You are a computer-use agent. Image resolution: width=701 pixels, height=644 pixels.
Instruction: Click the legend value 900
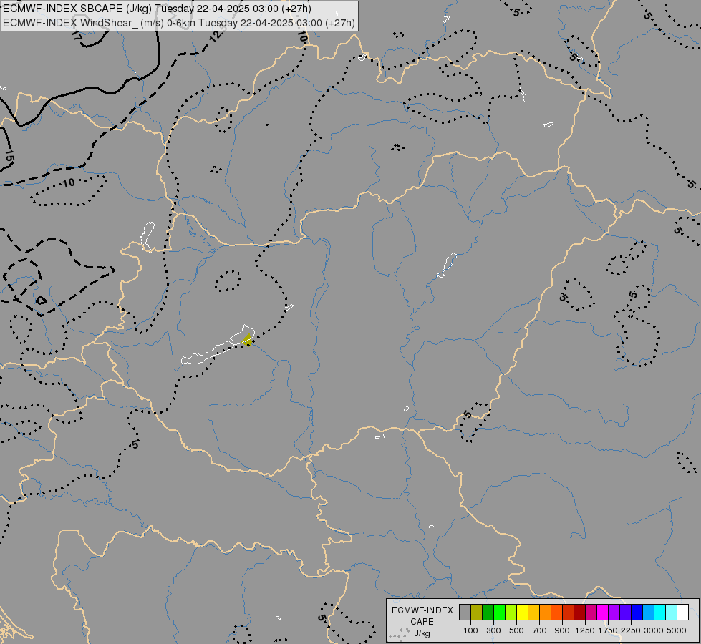pyautogui.click(x=562, y=630)
